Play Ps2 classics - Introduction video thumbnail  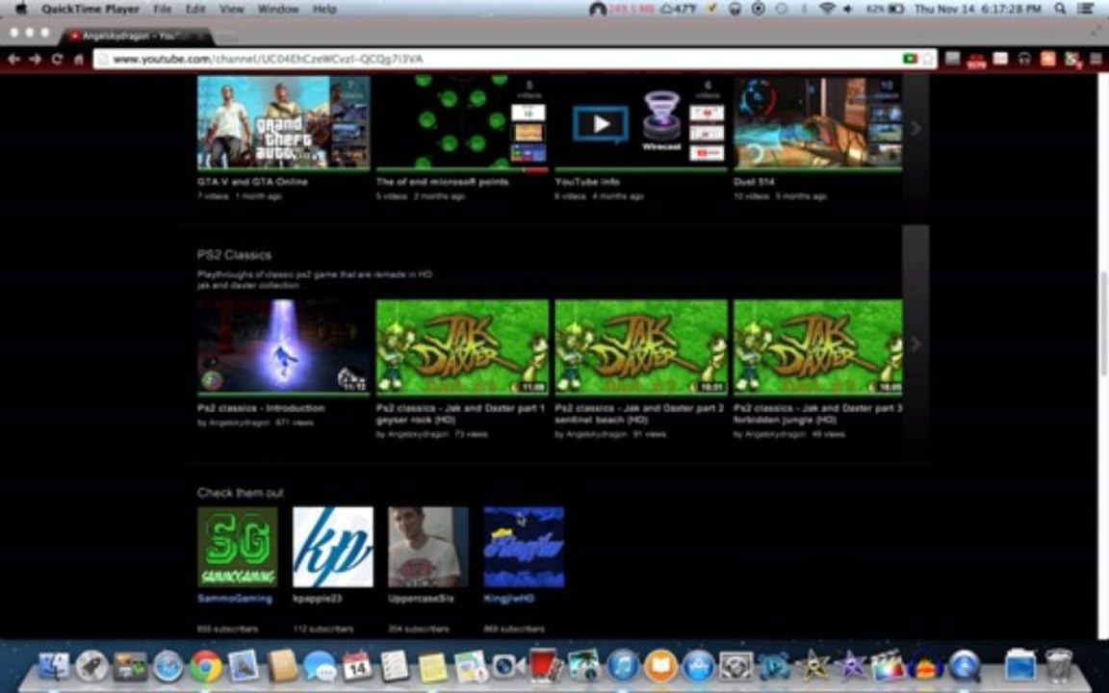[x=283, y=346]
